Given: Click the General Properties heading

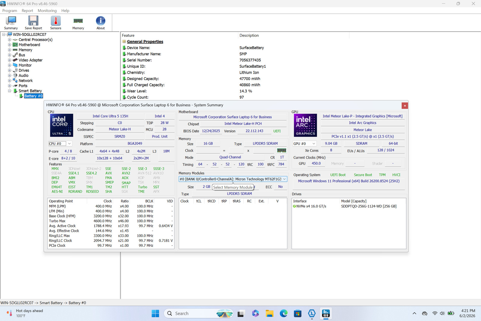Looking at the screenshot, I should pyautogui.click(x=145, y=42).
